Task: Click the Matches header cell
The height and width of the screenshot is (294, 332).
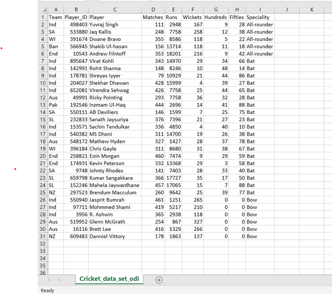Action: (x=153, y=17)
